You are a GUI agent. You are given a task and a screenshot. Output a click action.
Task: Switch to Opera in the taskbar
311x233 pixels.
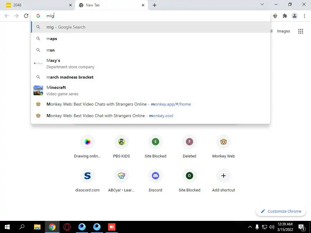coord(67,227)
